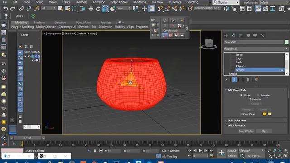Select the Move tool icon
This screenshot has height=163, width=290.
click(x=91, y=9)
